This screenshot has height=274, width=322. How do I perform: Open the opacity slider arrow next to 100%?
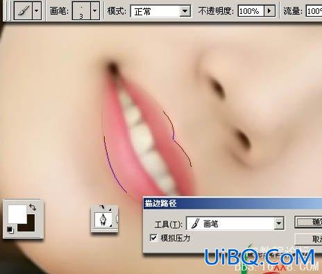click(269, 11)
